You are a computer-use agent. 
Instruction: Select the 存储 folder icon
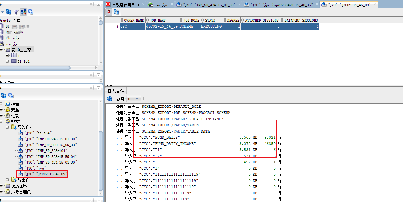tap(7, 104)
